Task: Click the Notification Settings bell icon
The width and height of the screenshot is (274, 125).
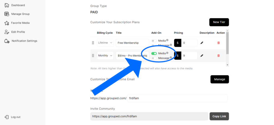Action: [7, 41]
